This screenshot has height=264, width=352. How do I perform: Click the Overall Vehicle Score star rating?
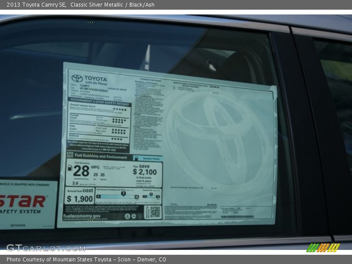pyautogui.click(x=119, y=109)
